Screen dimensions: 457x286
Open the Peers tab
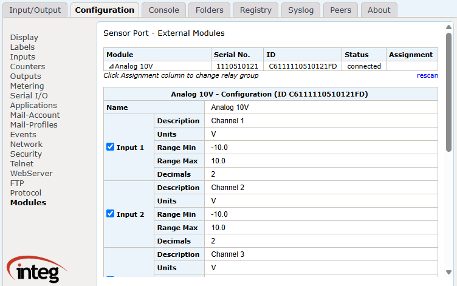[340, 10]
